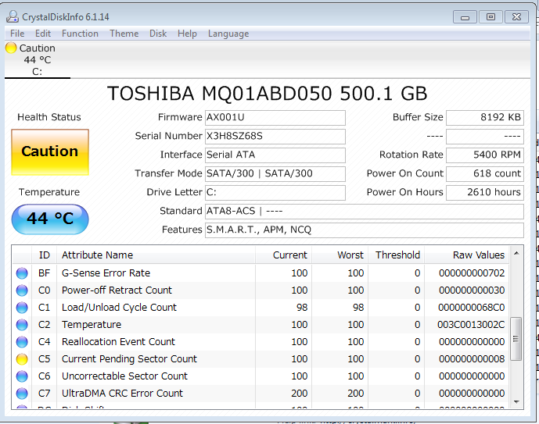Click the Power On Hours value 2610 hours
The width and height of the screenshot is (539, 424).
pos(485,192)
